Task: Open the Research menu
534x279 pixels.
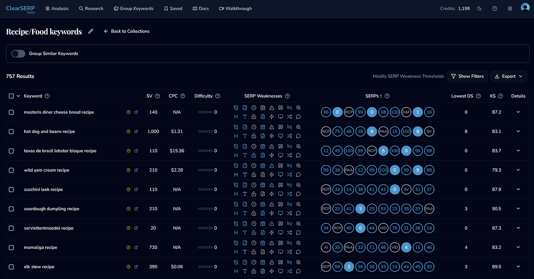Action: 91,8
